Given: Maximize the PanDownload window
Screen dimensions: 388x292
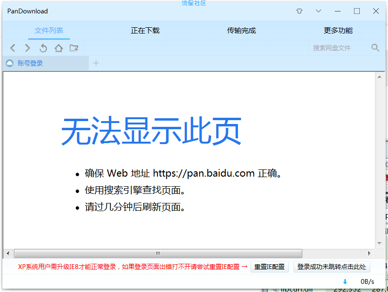Looking at the screenshot, I should (x=357, y=11).
